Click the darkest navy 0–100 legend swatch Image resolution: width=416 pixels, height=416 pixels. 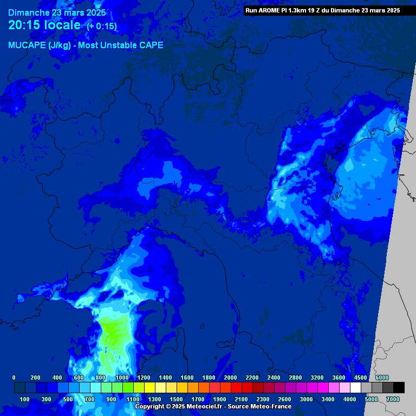pyautogui.click(x=19, y=388)
